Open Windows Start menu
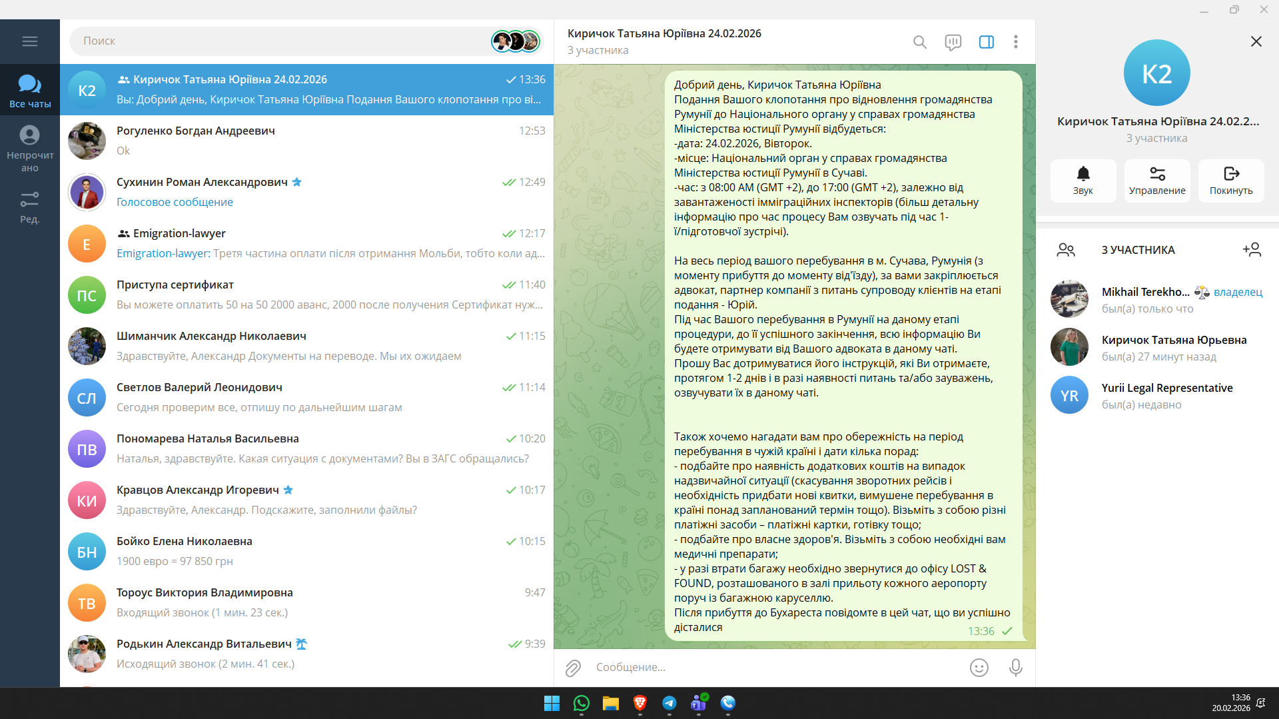The width and height of the screenshot is (1279, 719). pos(552,703)
